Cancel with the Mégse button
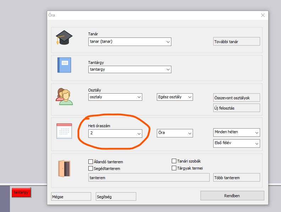 [x=71, y=196]
